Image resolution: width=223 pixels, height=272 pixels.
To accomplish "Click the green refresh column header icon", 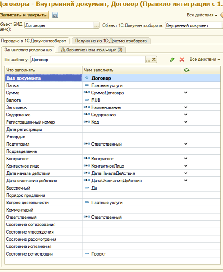I will tap(187, 70).
